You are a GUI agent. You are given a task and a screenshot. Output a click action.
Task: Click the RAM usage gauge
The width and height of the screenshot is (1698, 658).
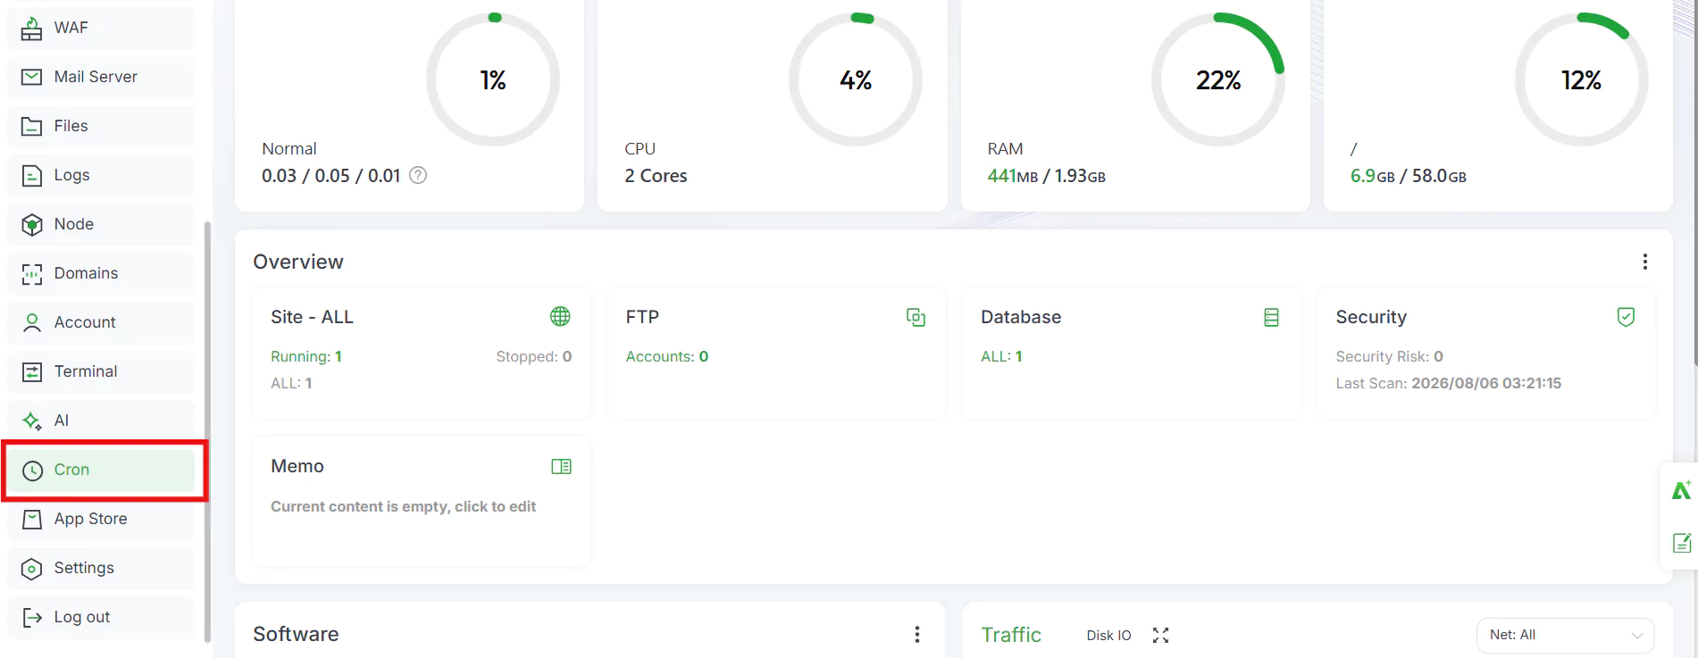1218,79
